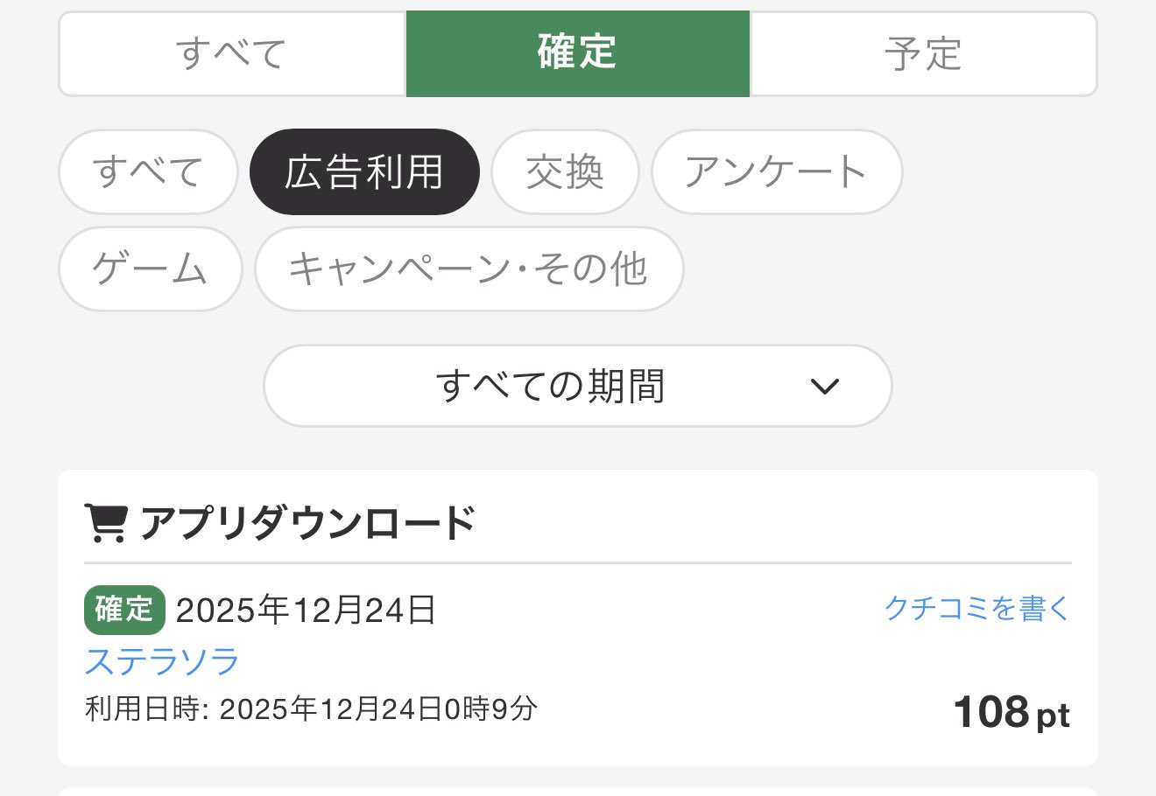Click the アプリダウンロード section heading
Screen dimensions: 1156x796
coord(307,523)
